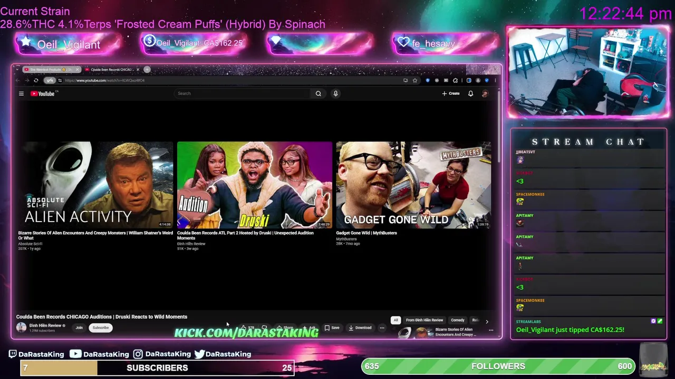Screen dimensions: 675x379
Task: Open more actions ellipsis beside Download
Action: [382, 328]
